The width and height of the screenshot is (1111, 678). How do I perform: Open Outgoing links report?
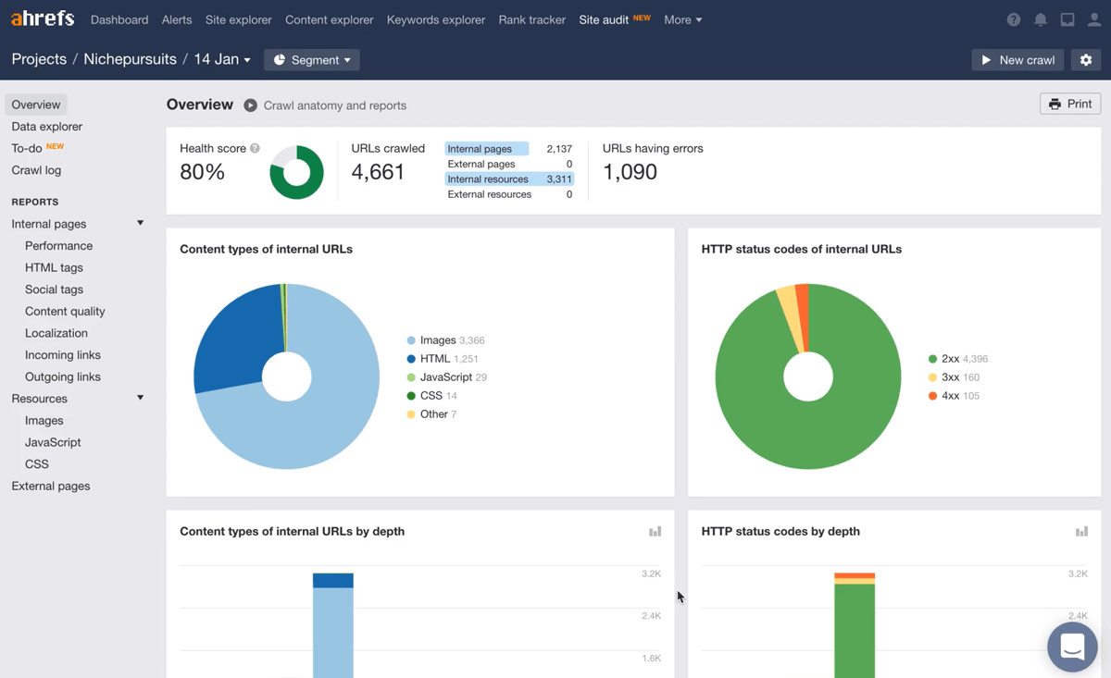point(63,376)
